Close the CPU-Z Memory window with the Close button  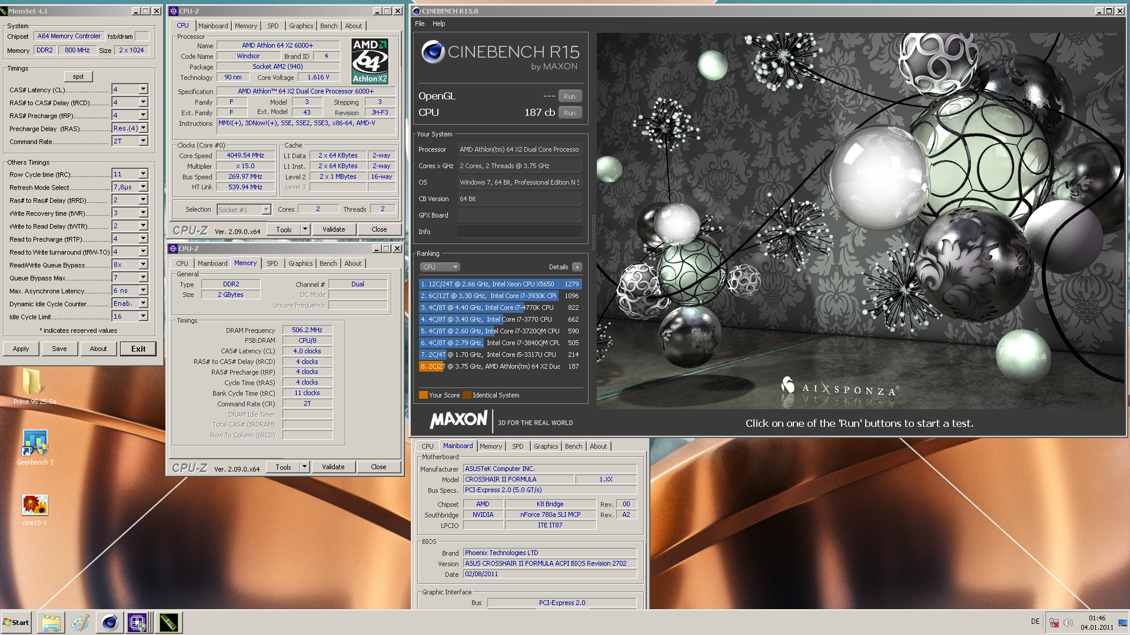pos(378,467)
